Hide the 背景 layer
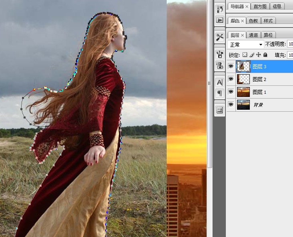 point(231,105)
